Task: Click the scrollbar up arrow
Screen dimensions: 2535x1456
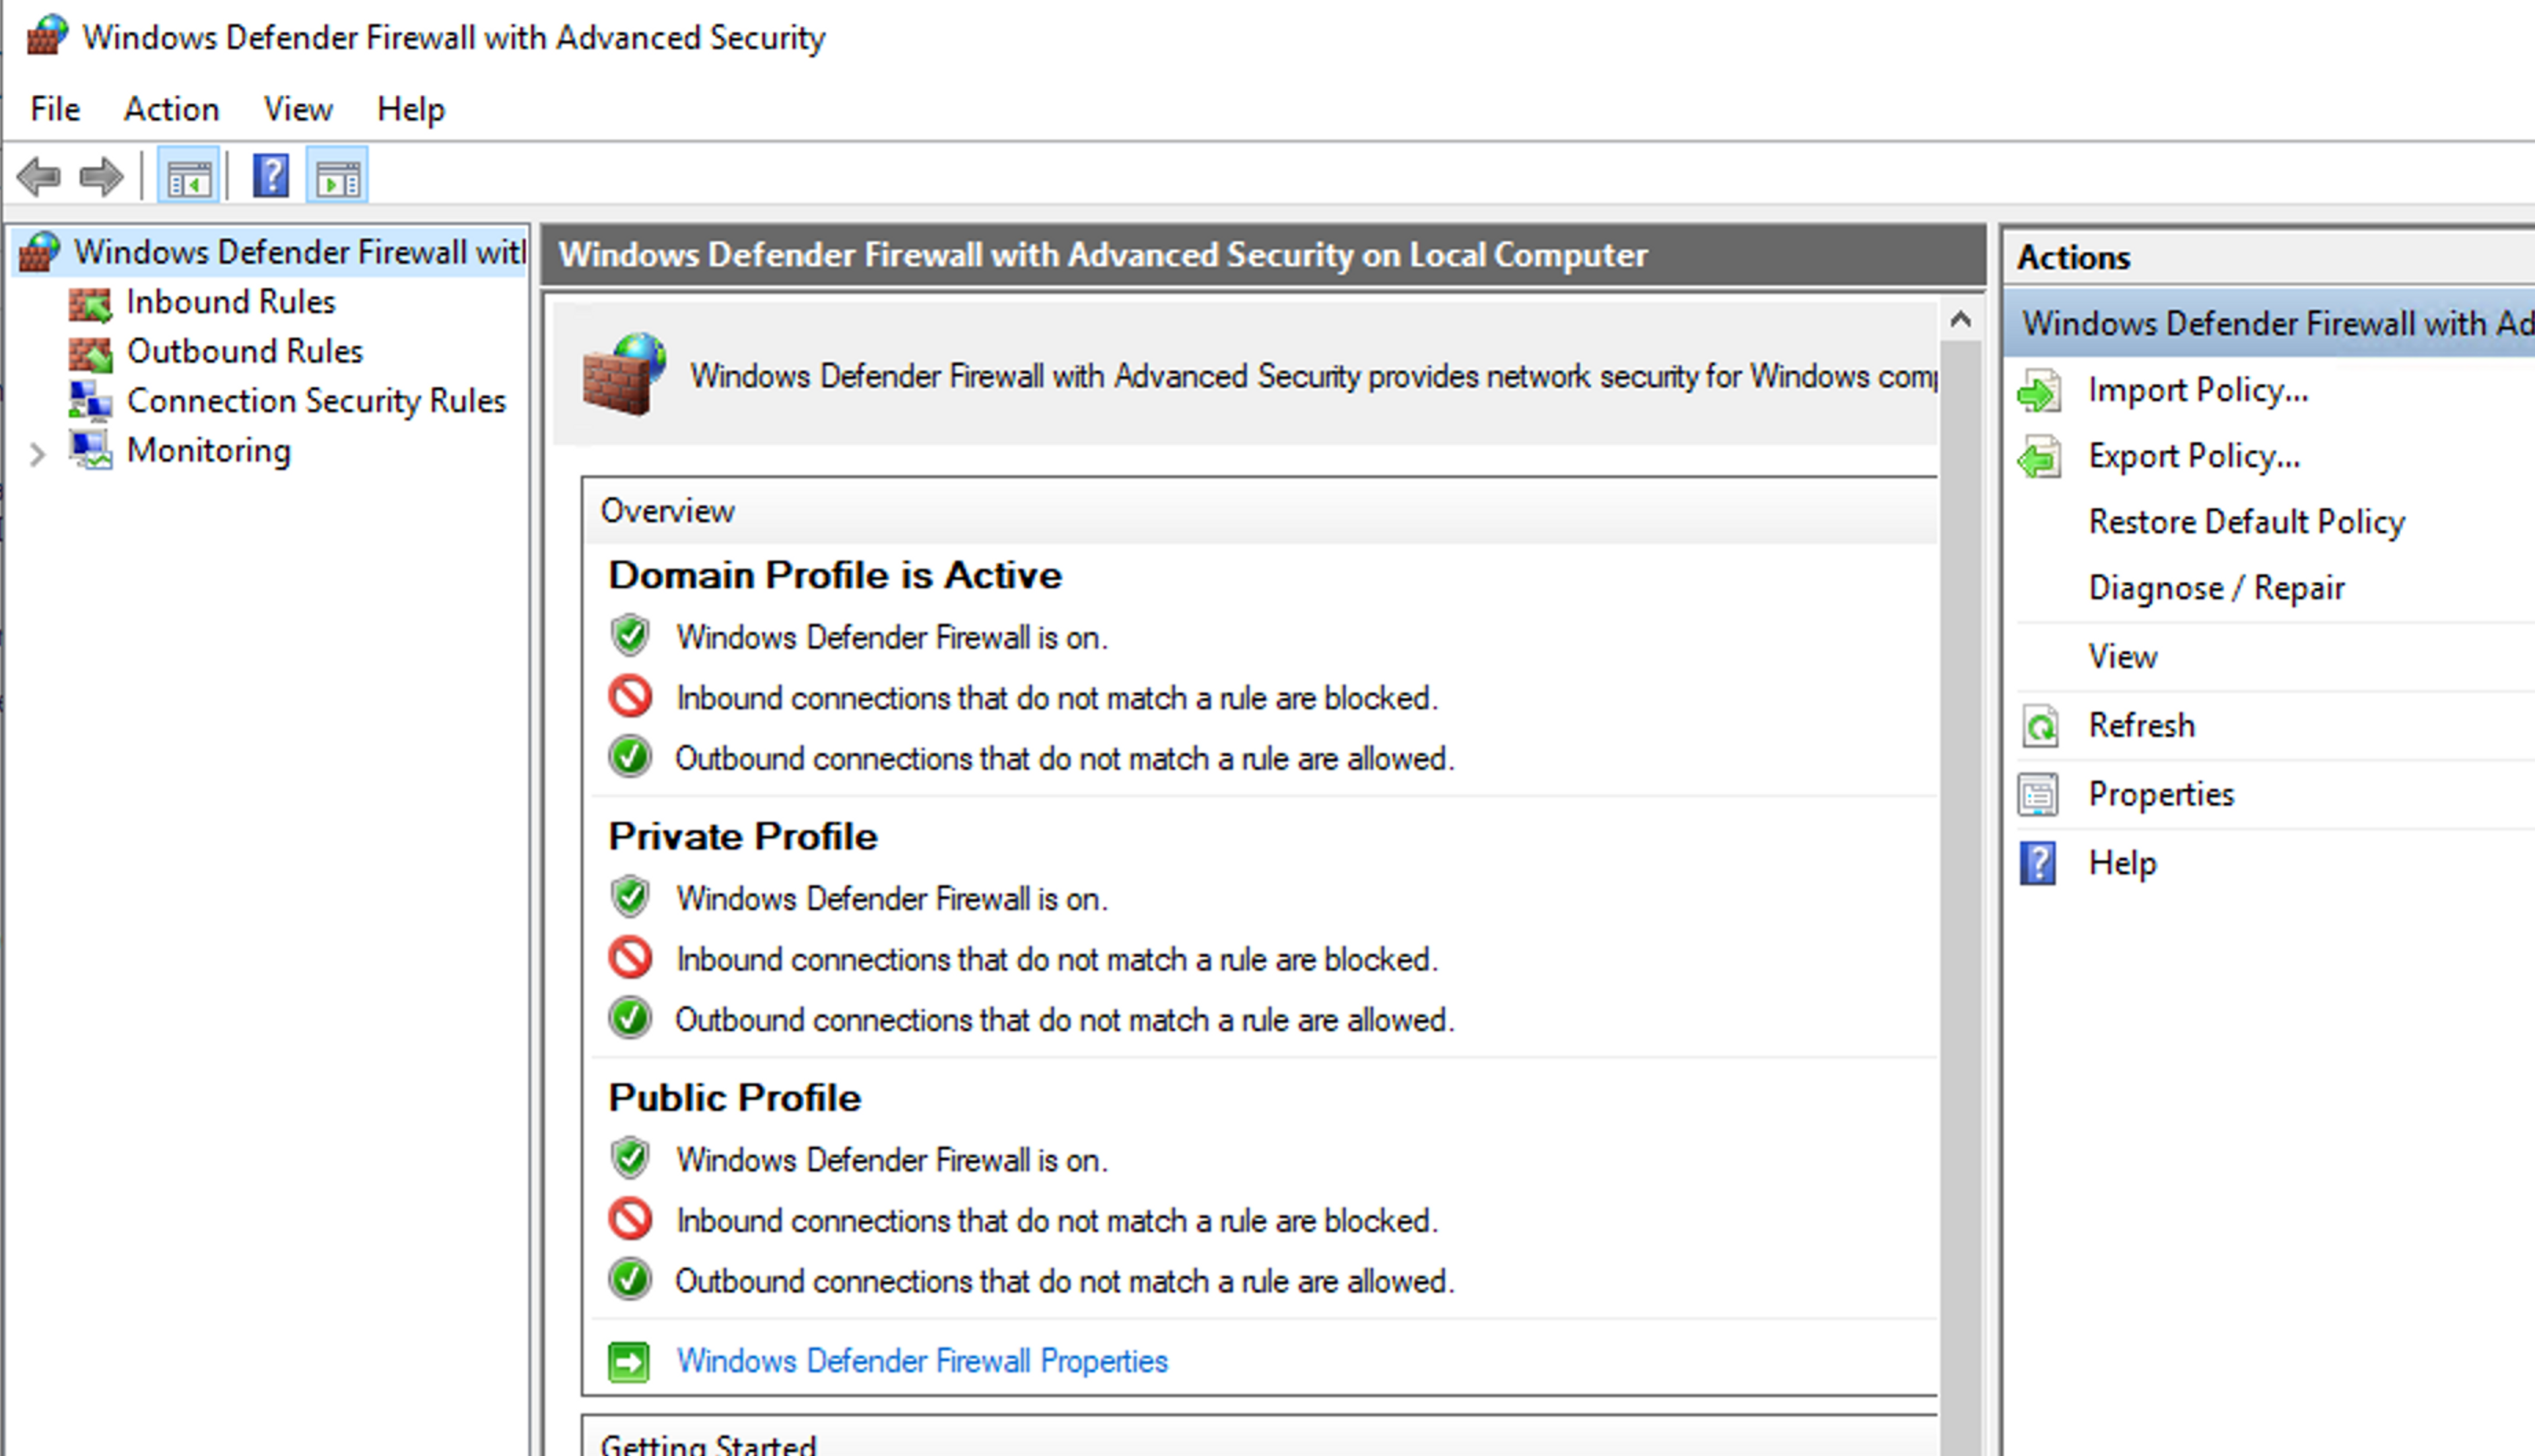Action: point(1960,320)
